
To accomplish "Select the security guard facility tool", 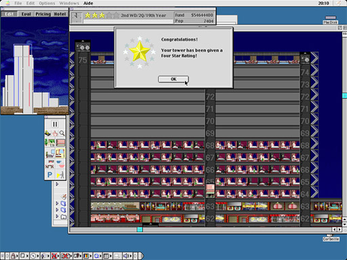I will (x=60, y=175).
